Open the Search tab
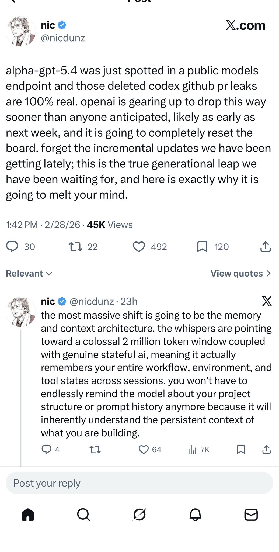 (83, 515)
